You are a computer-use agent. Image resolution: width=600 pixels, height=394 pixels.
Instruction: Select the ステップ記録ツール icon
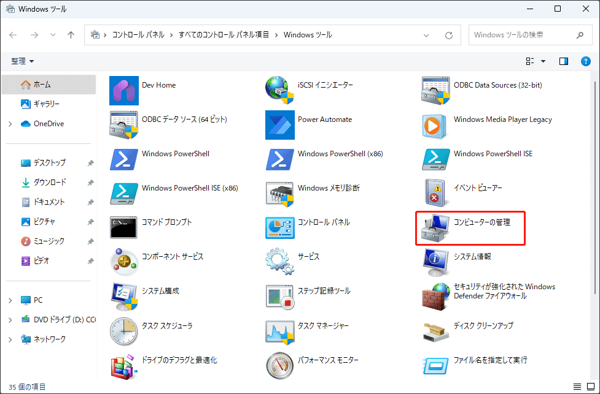click(279, 297)
